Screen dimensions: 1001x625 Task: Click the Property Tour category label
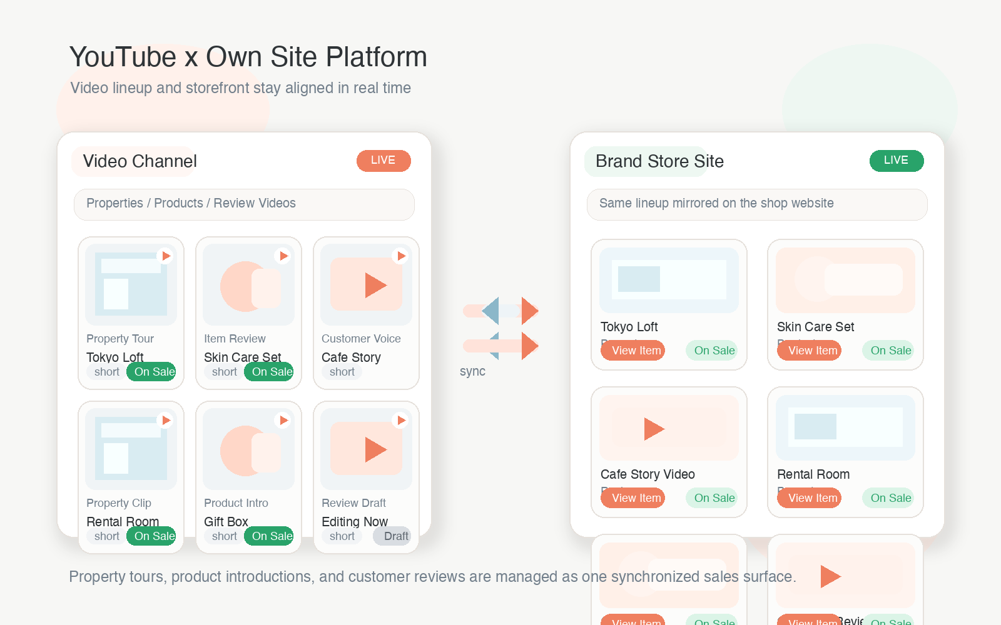[x=120, y=339]
